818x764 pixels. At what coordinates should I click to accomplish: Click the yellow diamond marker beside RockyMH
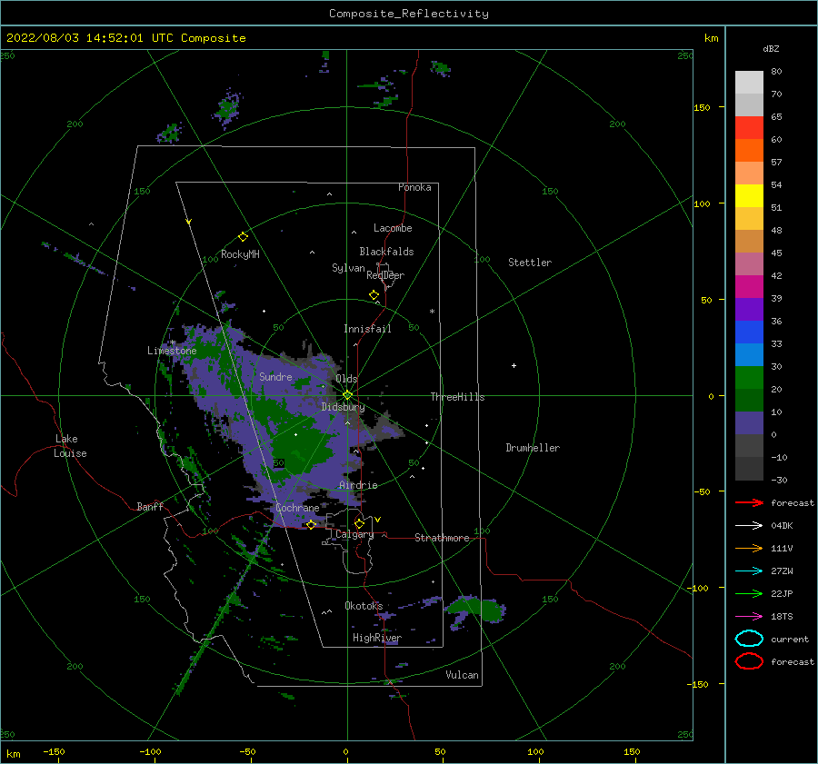(x=243, y=237)
